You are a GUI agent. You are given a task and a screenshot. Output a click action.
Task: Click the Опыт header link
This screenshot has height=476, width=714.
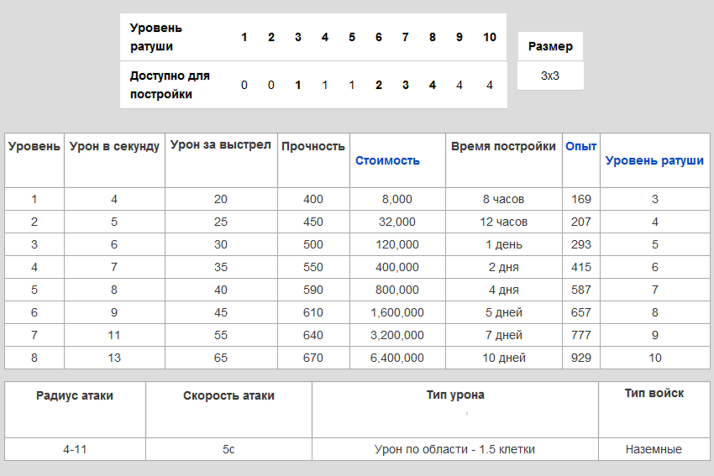pos(580,146)
